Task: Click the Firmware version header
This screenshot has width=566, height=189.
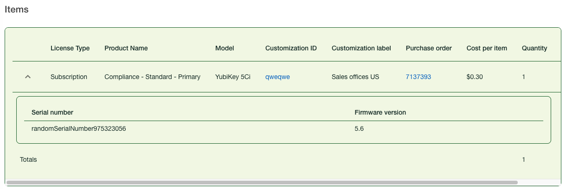Action: [380, 112]
